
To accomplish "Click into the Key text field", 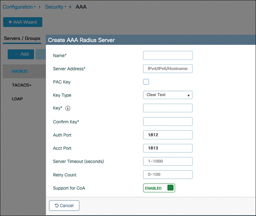I will (168, 108).
